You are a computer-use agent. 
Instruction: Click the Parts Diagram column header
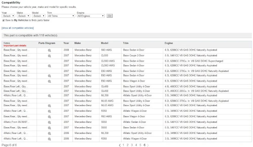pyautogui.click(x=47, y=43)
